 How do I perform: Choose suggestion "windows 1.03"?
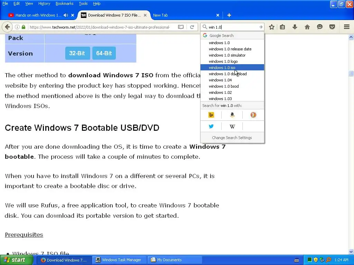(232, 99)
